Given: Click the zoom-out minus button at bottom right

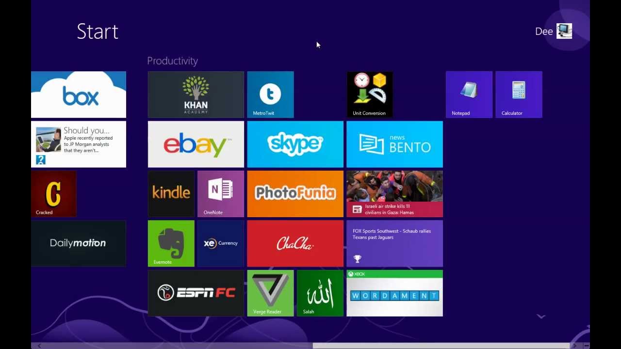Looking at the screenshot, I should point(586,346).
